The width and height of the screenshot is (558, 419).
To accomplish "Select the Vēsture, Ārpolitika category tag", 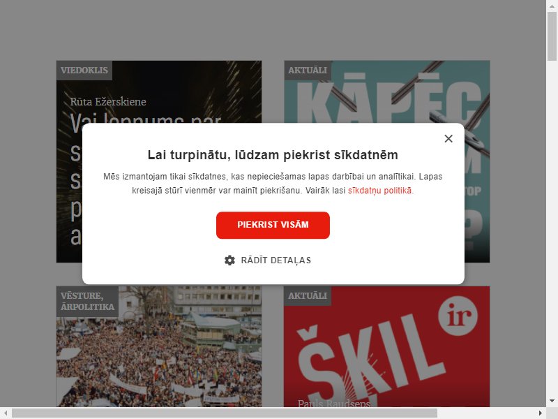I will (x=87, y=302).
